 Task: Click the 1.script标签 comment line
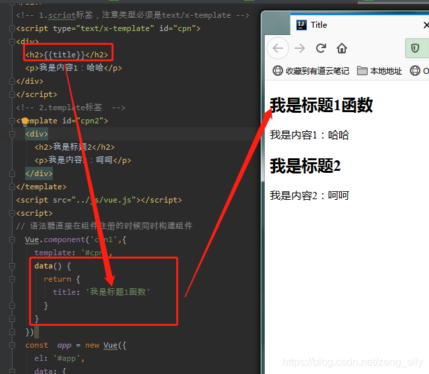point(133,15)
